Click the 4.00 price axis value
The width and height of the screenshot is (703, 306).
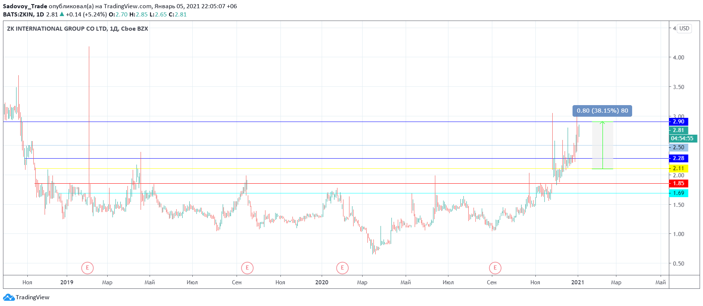(x=679, y=58)
